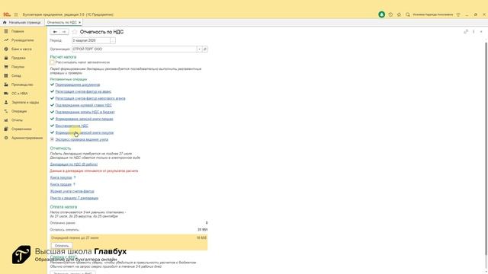Open the Декларация по НДС link
The image size is (488, 274).
pyautogui.click(x=74, y=164)
